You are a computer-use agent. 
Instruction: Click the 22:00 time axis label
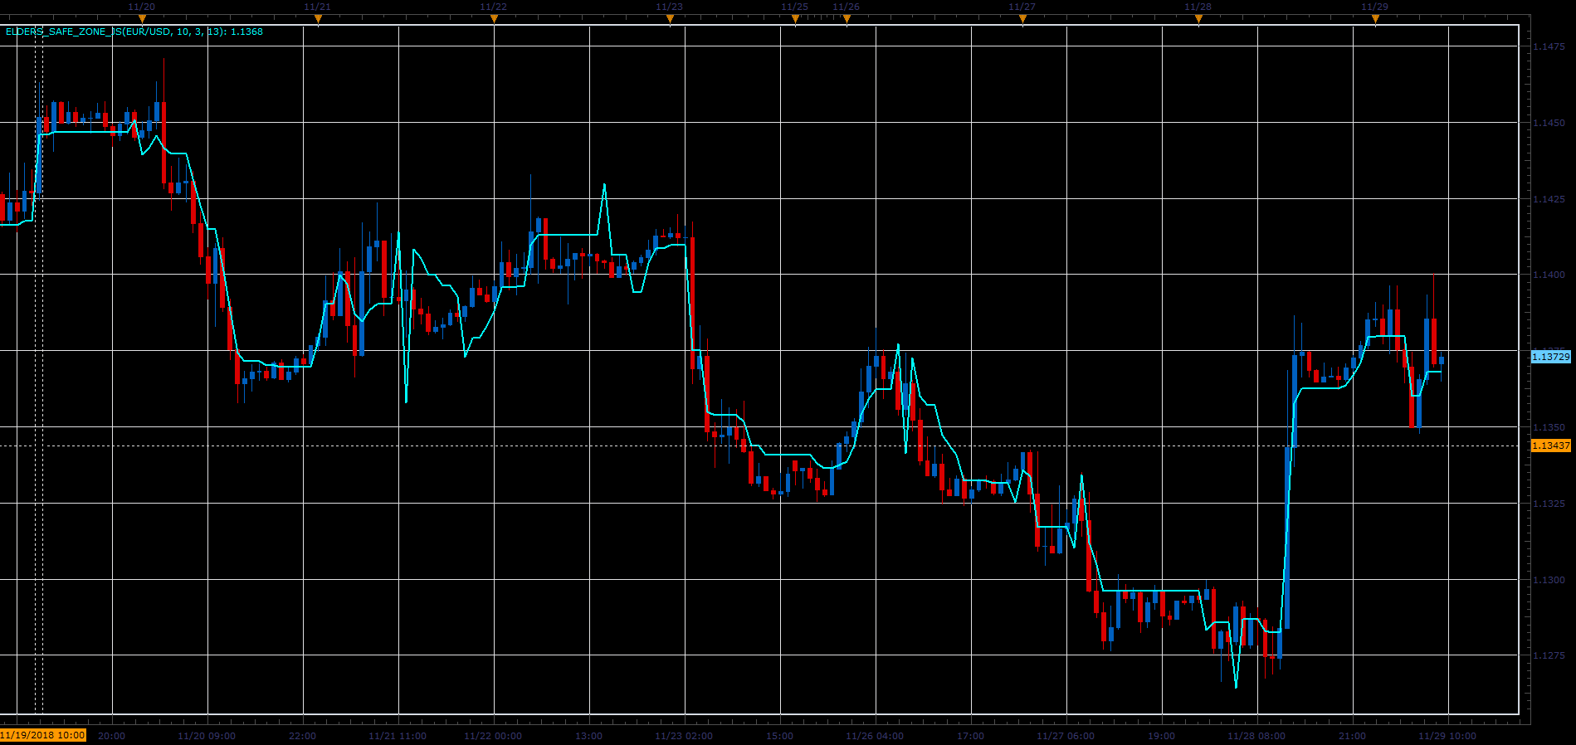tap(303, 736)
